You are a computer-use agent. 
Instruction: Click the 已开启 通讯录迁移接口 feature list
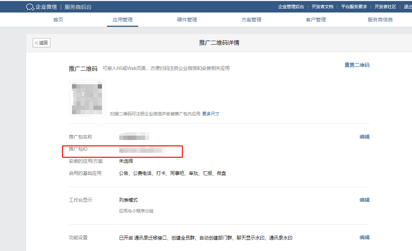(206, 238)
